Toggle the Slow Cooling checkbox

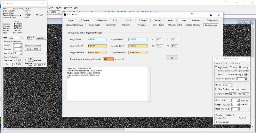click(x=216, y=89)
